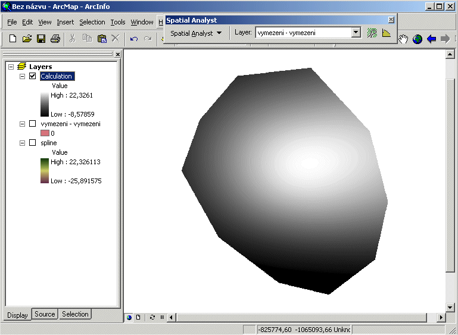Undo the last action
This screenshot has height=335, width=458.
[134, 39]
